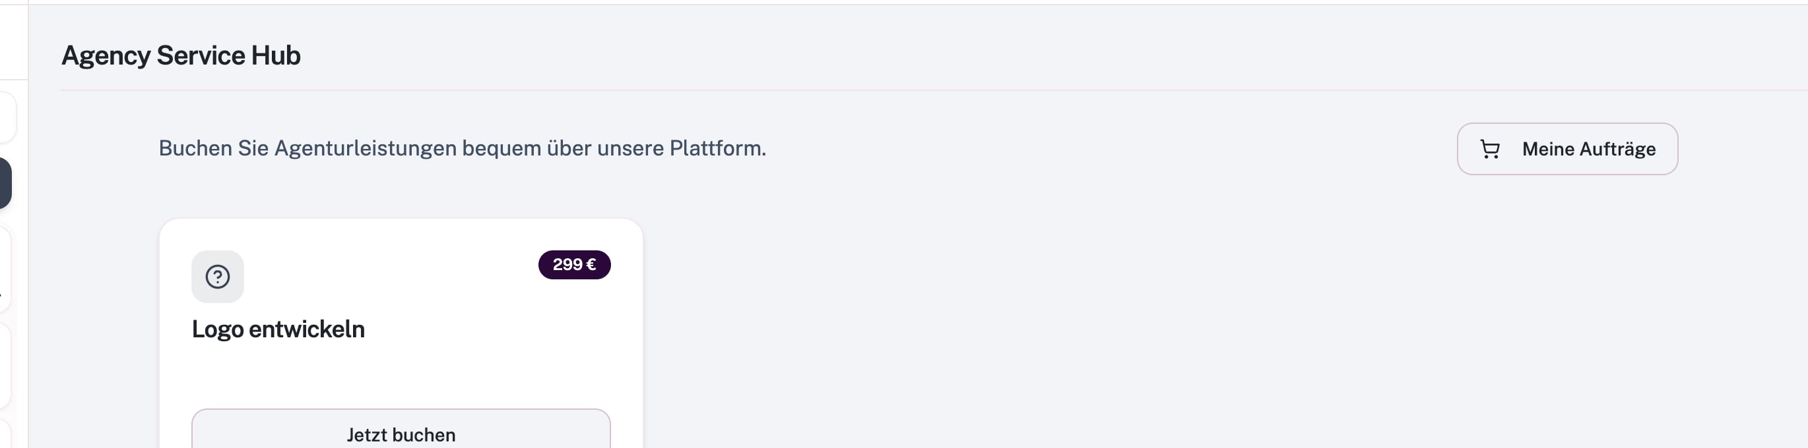The height and width of the screenshot is (448, 1808).
Task: Click the question mark service icon
Action: coord(218,276)
